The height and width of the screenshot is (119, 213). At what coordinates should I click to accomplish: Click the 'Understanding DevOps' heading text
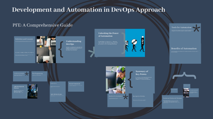(x=74, y=43)
